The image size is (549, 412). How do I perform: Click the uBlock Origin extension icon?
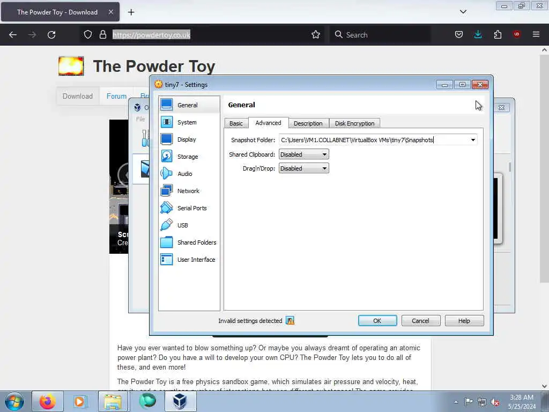click(x=516, y=34)
